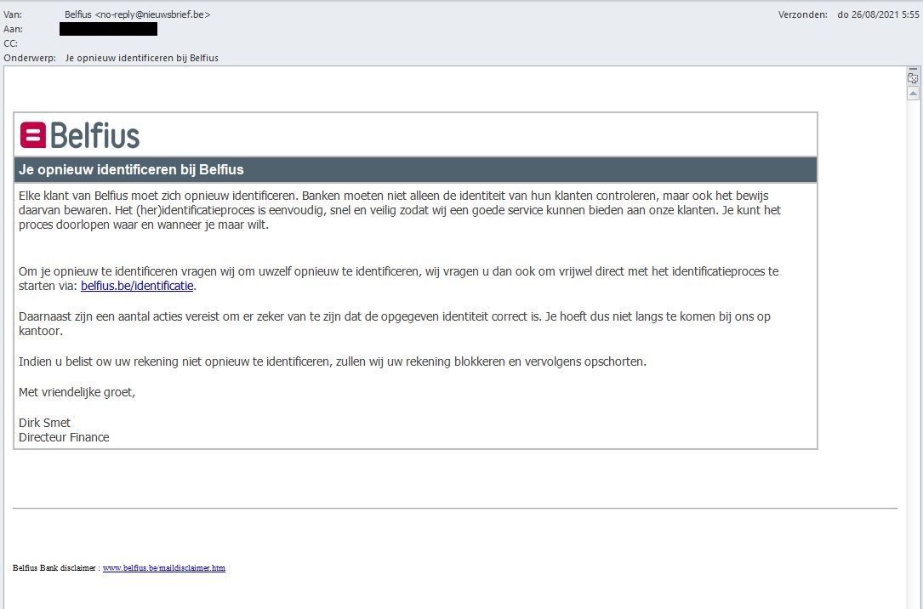The width and height of the screenshot is (923, 609).
Task: Open sender address no-reply@nieuwsbrief.be
Action: [136, 14]
